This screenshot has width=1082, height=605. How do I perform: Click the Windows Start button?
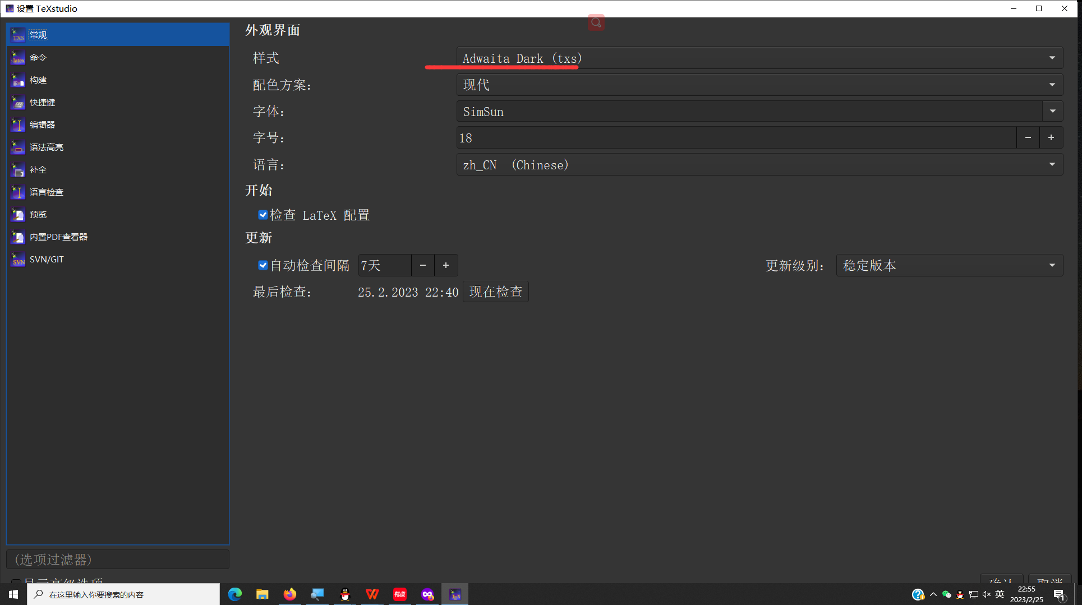click(x=13, y=594)
